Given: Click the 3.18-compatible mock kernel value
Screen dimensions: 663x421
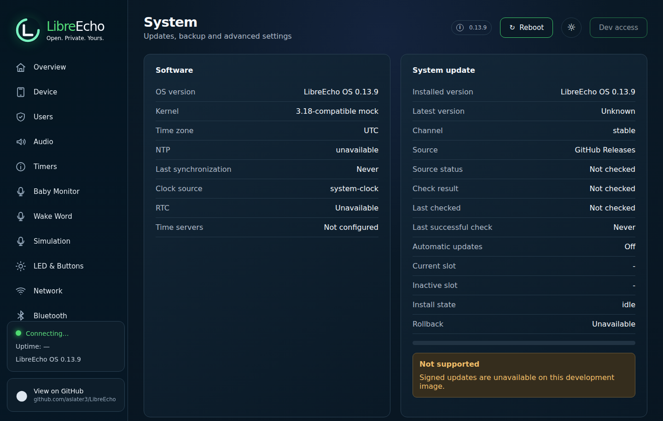Looking at the screenshot, I should point(337,111).
